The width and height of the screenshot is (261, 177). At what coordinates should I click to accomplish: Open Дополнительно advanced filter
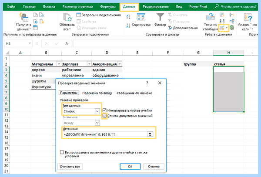coord(183,28)
